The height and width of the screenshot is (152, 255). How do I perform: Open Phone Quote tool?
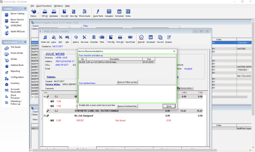[x=84, y=13]
